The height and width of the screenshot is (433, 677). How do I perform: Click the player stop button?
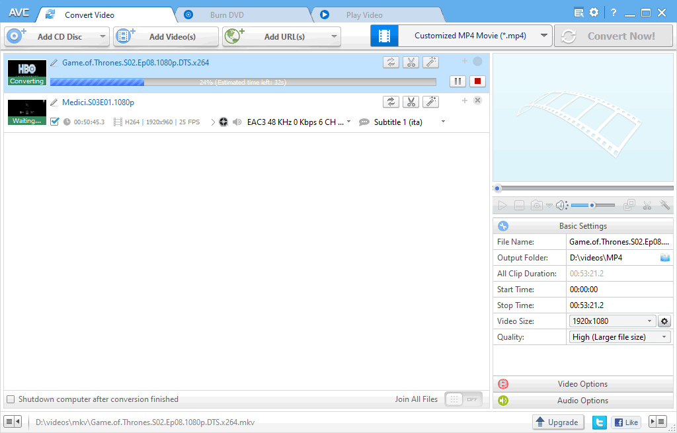(x=520, y=206)
